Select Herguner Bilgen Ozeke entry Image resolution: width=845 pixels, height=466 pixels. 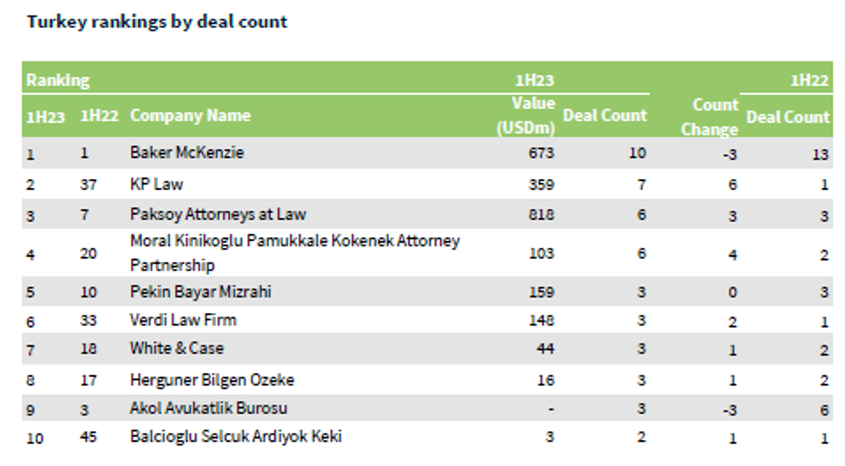[212, 380]
